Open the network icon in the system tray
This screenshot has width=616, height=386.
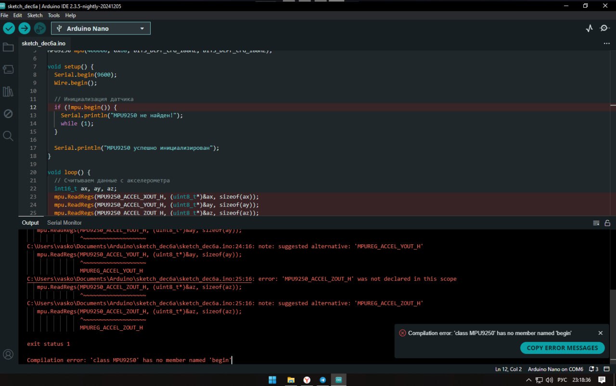(x=539, y=380)
